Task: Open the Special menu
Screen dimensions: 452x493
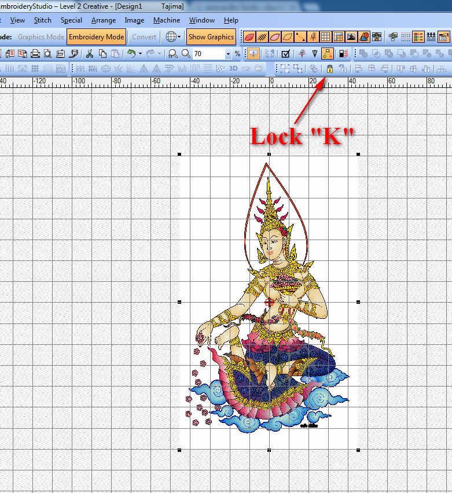Action: click(x=71, y=20)
